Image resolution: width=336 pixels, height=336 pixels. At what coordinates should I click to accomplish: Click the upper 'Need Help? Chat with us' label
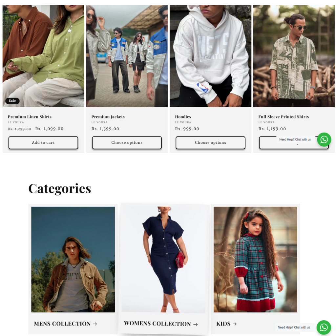click(x=295, y=139)
